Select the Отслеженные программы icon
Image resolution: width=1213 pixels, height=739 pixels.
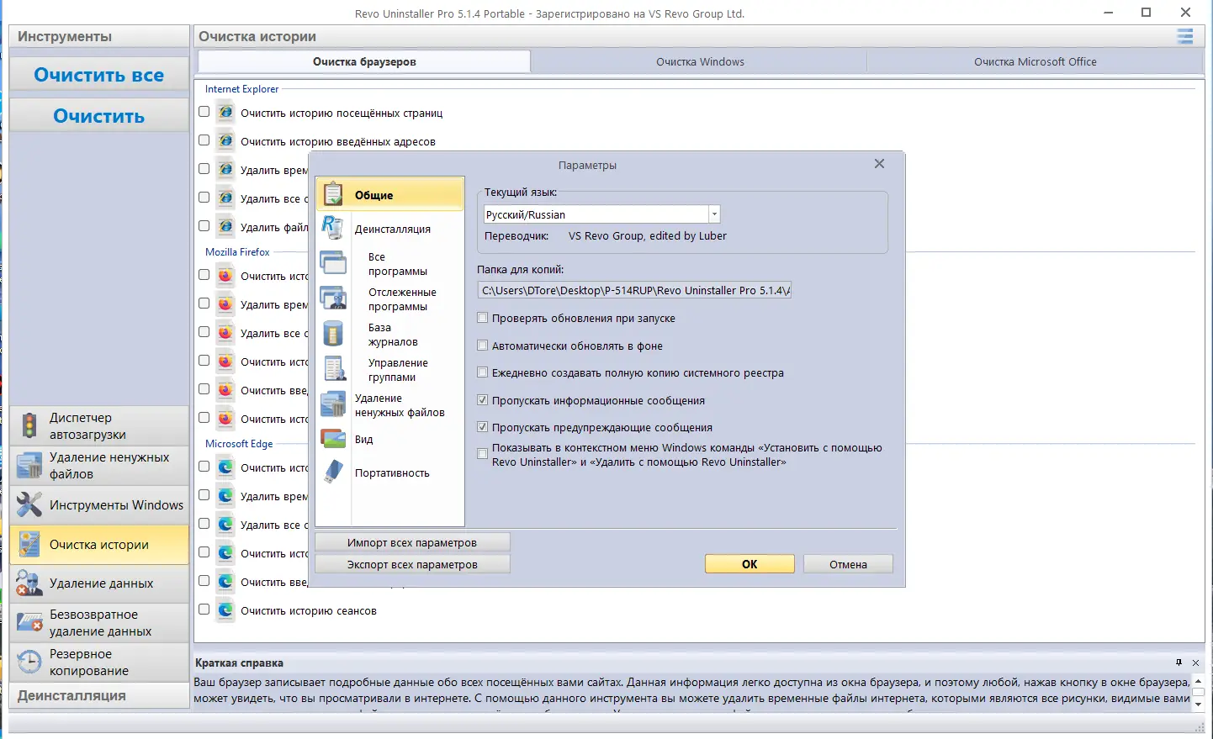point(333,298)
